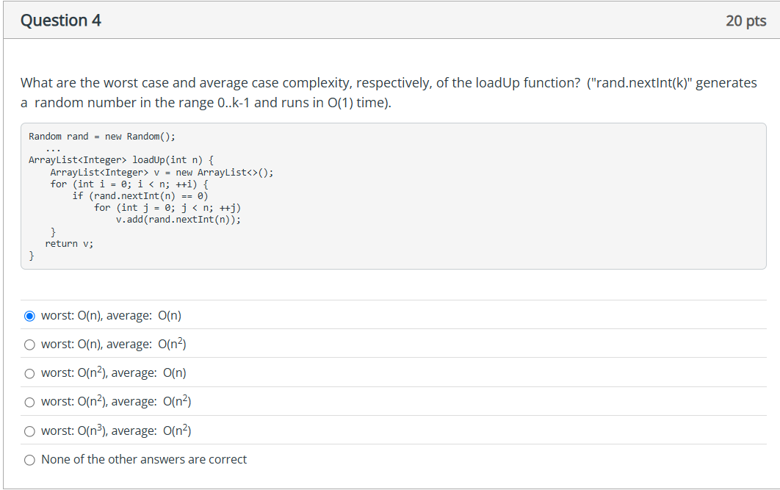Choose radio for worst O(n), average O(n²)
This screenshot has height=490, width=780.
pyautogui.click(x=29, y=345)
